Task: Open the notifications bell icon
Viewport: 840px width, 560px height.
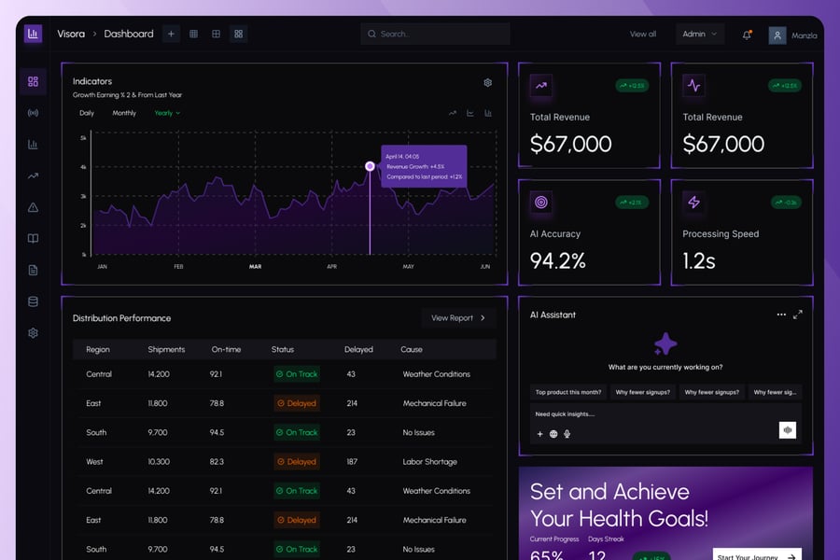Action: pyautogui.click(x=747, y=35)
